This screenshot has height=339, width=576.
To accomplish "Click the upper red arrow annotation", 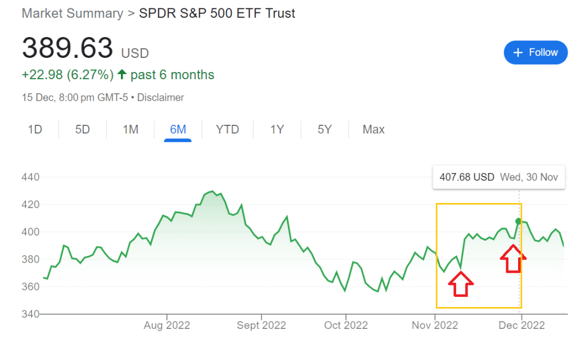I will pos(513,259).
